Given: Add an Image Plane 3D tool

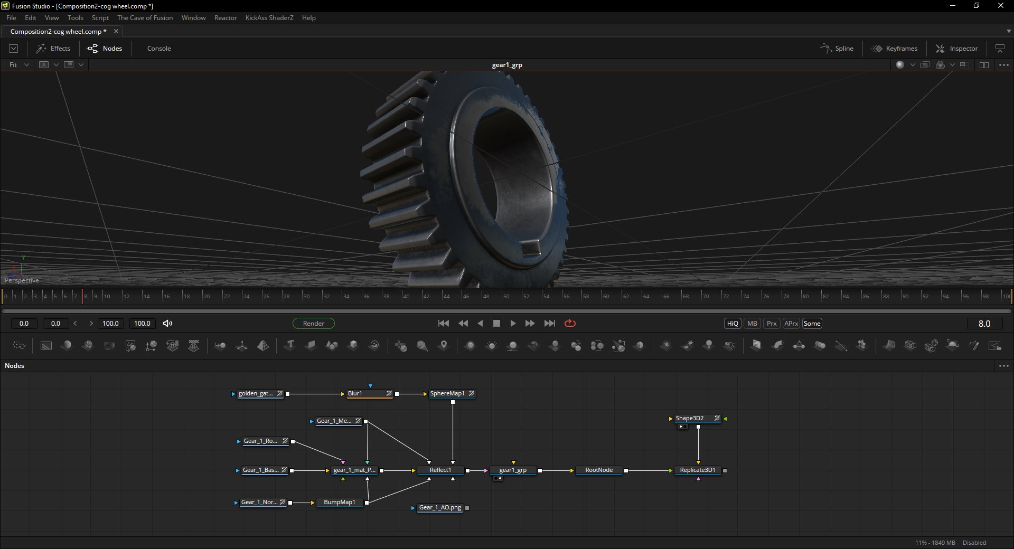Looking at the screenshot, I should (x=311, y=345).
